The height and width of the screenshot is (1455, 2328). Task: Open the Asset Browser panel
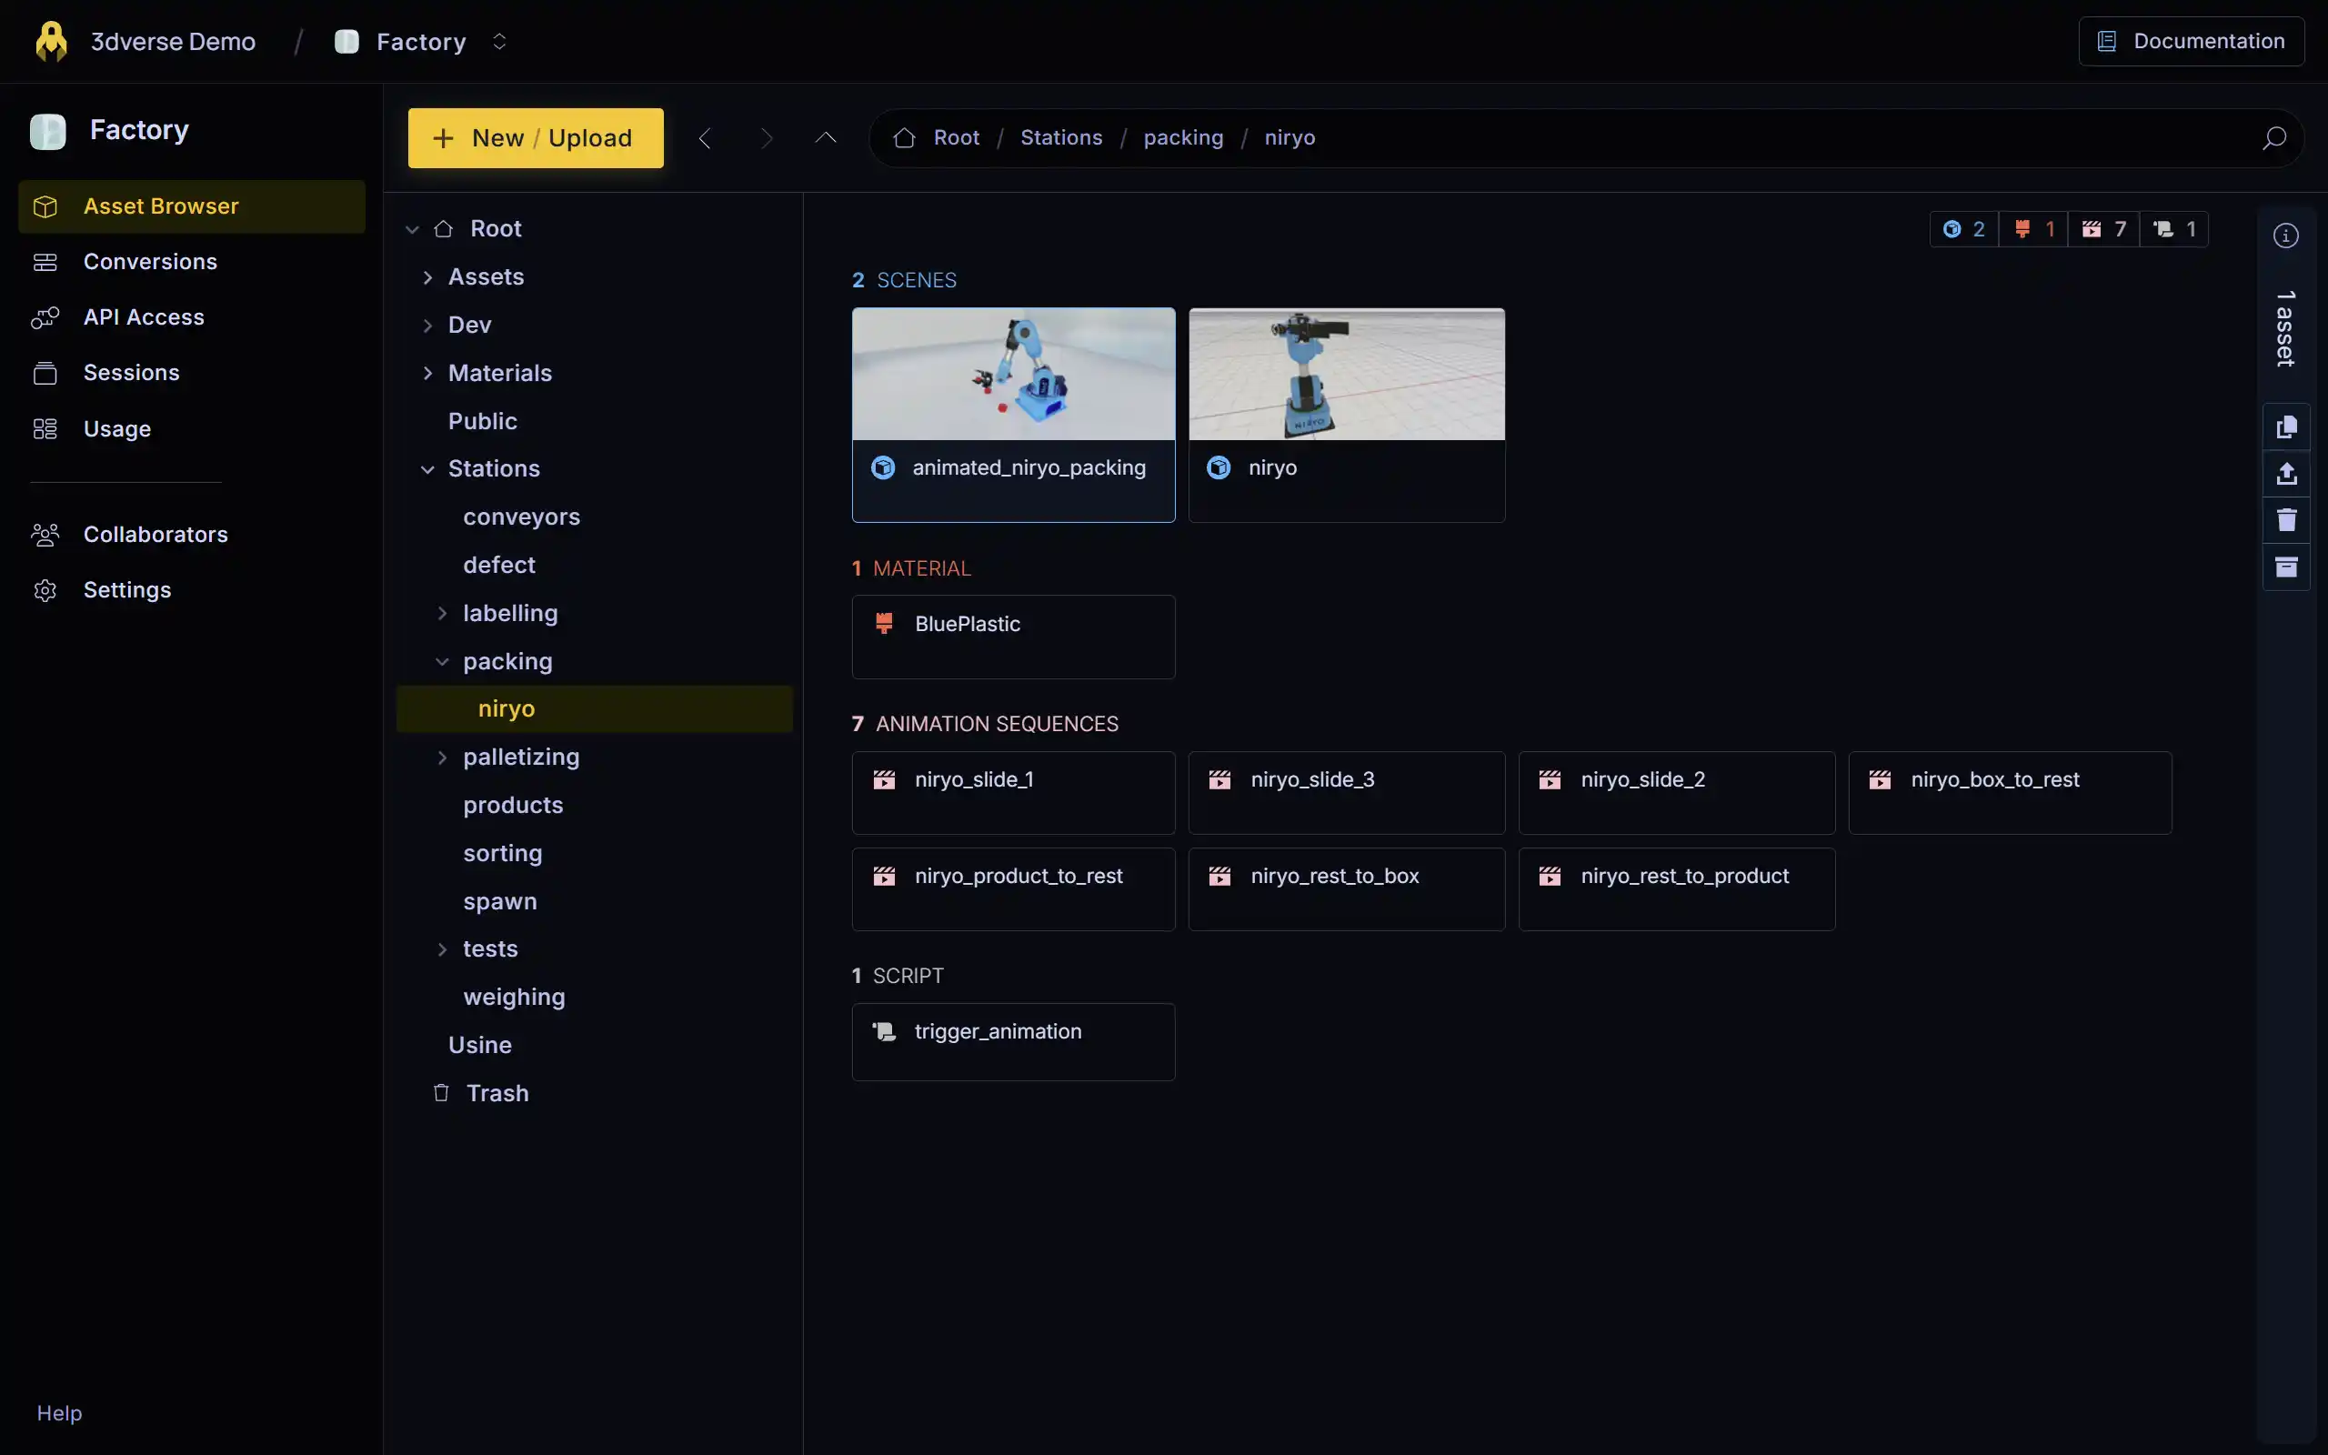(160, 205)
